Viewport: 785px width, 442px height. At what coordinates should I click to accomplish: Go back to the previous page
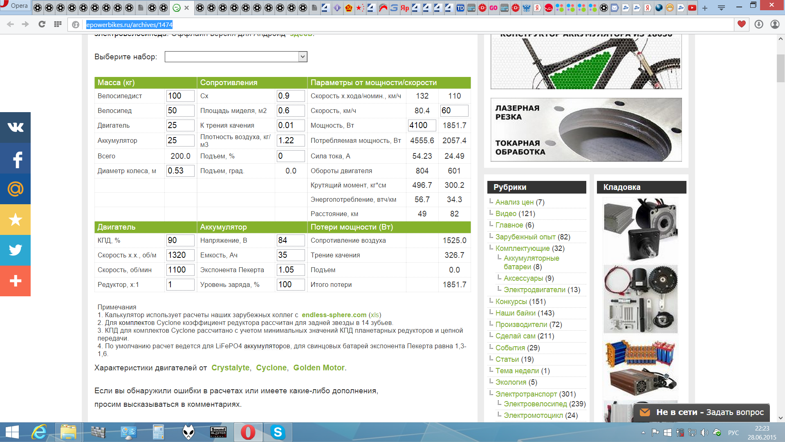pyautogui.click(x=10, y=25)
